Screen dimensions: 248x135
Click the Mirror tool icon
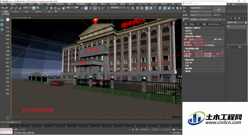tap(128, 8)
